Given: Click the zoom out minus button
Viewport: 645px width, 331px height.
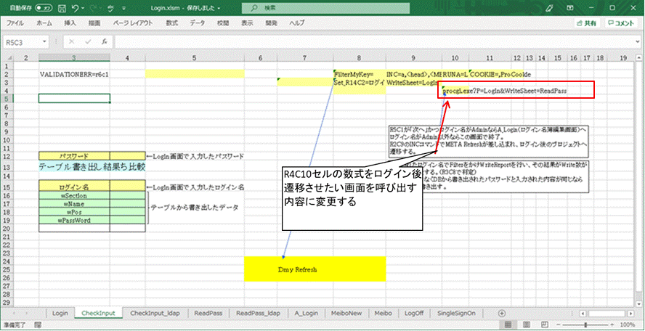Looking at the screenshot, I should [x=560, y=325].
